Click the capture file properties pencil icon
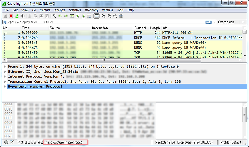Image resolution: width=249 pixels, height=147 pixels. tap(12, 142)
